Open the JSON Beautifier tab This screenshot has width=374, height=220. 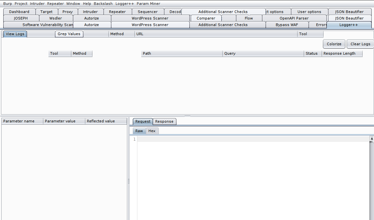point(349,11)
